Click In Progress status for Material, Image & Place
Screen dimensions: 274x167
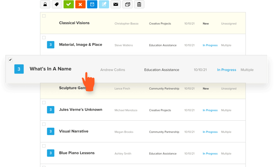(x=210, y=45)
